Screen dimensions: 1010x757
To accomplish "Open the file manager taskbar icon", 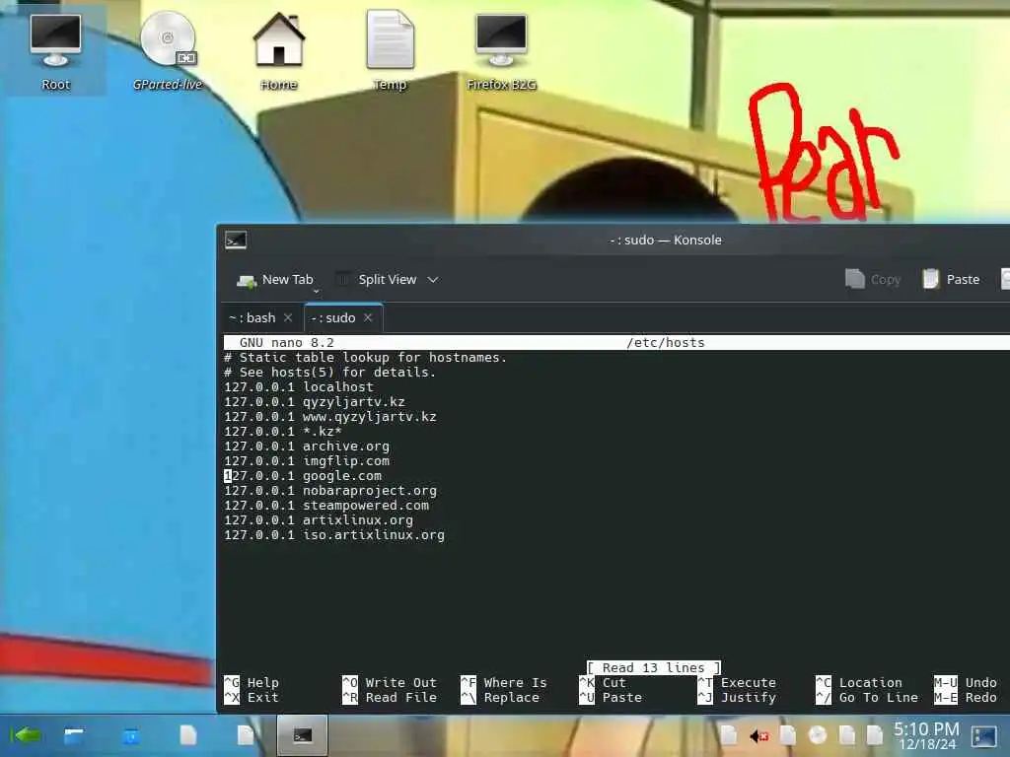I will [73, 735].
